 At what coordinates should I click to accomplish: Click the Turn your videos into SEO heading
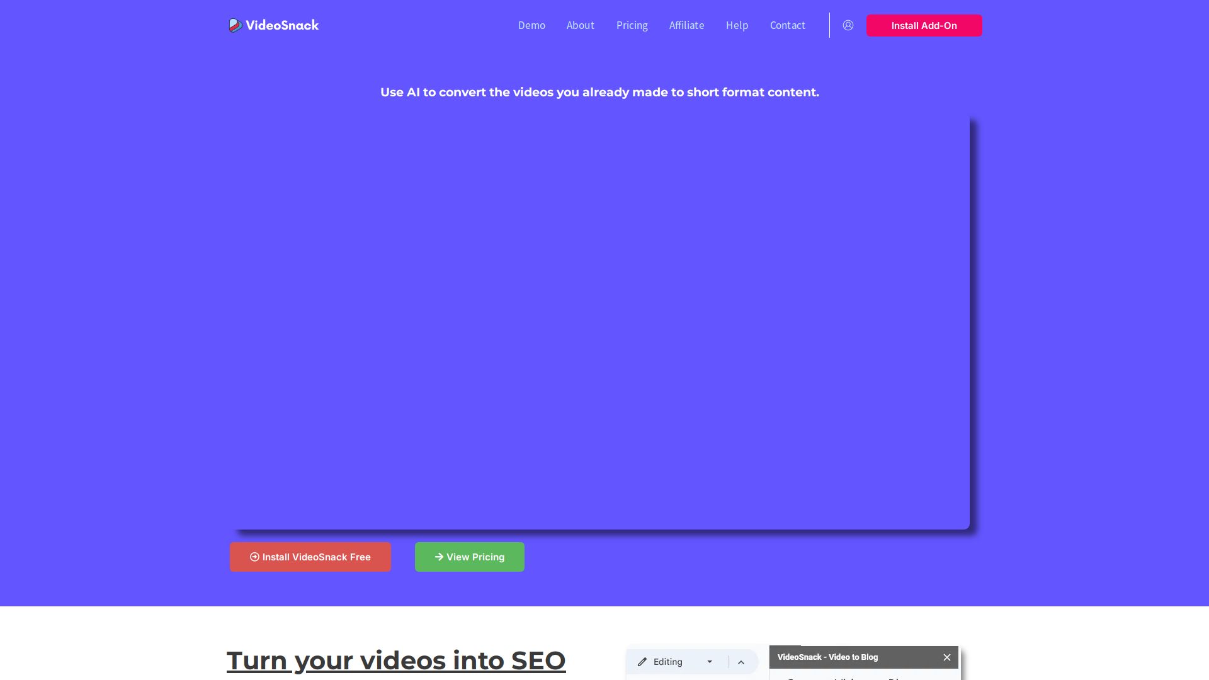click(x=395, y=660)
